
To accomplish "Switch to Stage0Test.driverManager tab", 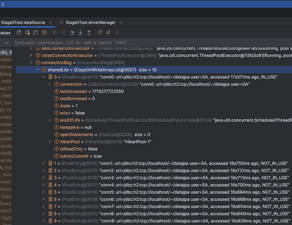I will click(90, 23).
